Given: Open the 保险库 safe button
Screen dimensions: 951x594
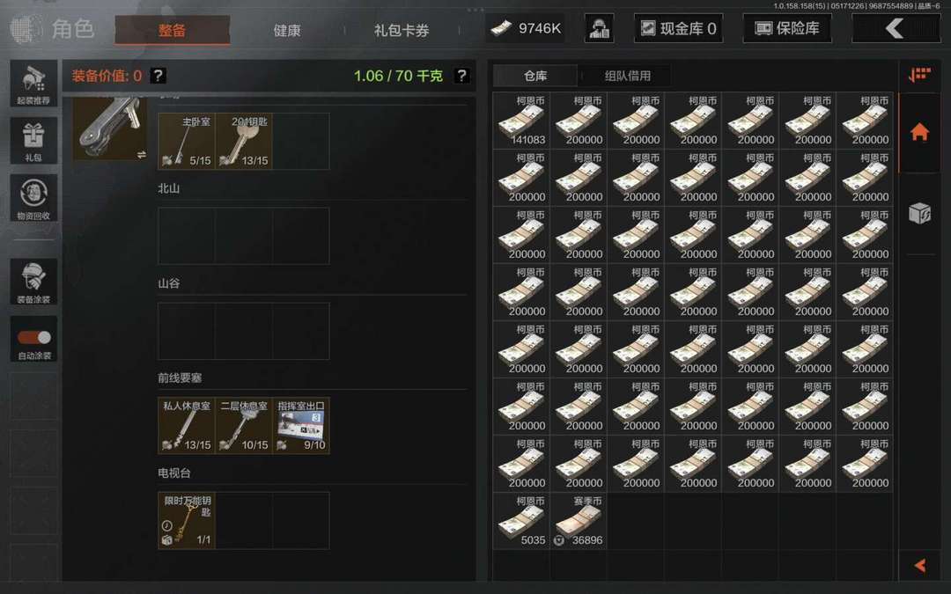Looking at the screenshot, I should click(x=786, y=28).
